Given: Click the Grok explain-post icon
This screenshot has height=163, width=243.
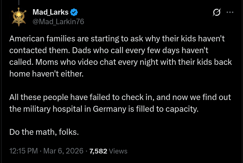Looking at the screenshot, I should 217,12.
